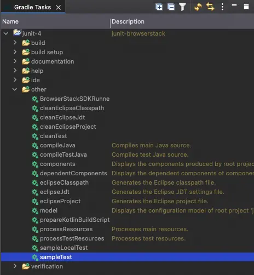Click the other group folder icon
Screen dimensions: 254x275
pos(26,89)
